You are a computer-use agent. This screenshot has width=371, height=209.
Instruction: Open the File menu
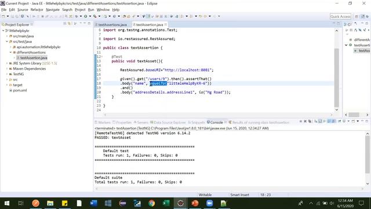[4, 10]
